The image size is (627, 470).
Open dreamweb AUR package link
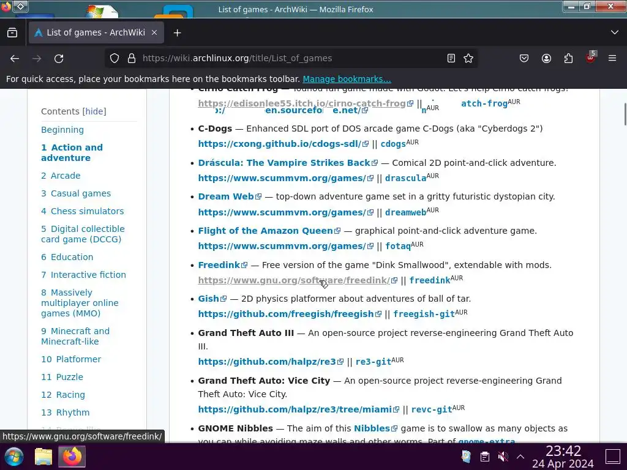(x=405, y=212)
